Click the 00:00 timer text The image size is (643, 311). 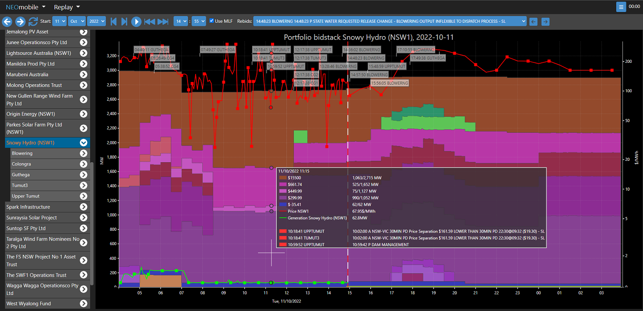[x=634, y=7]
